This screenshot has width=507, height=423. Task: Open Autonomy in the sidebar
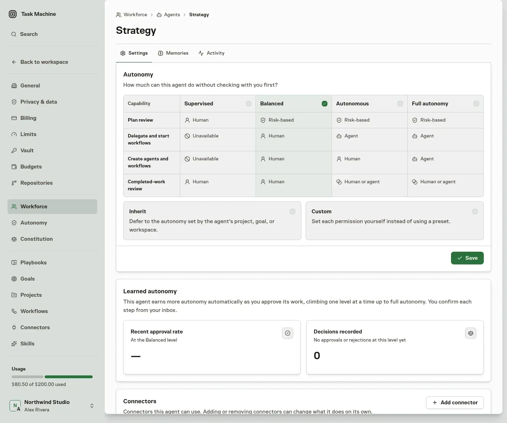pos(52,223)
